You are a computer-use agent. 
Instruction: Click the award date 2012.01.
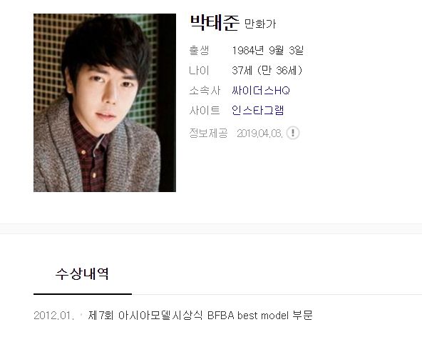(x=54, y=315)
